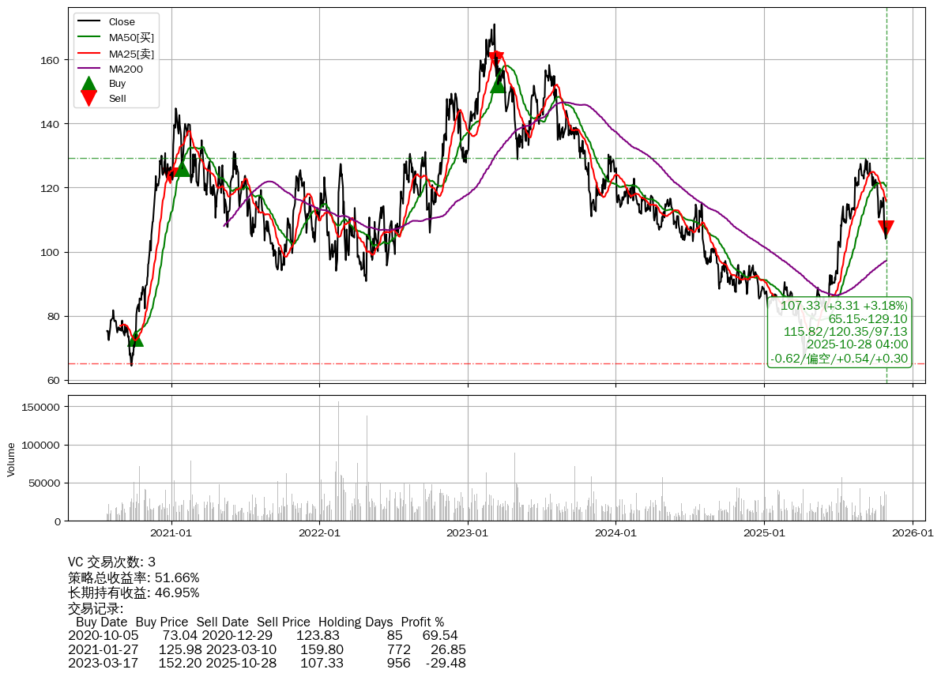941x677 pixels.
Task: Click the purple MA200 legend entry
Action: (126, 69)
